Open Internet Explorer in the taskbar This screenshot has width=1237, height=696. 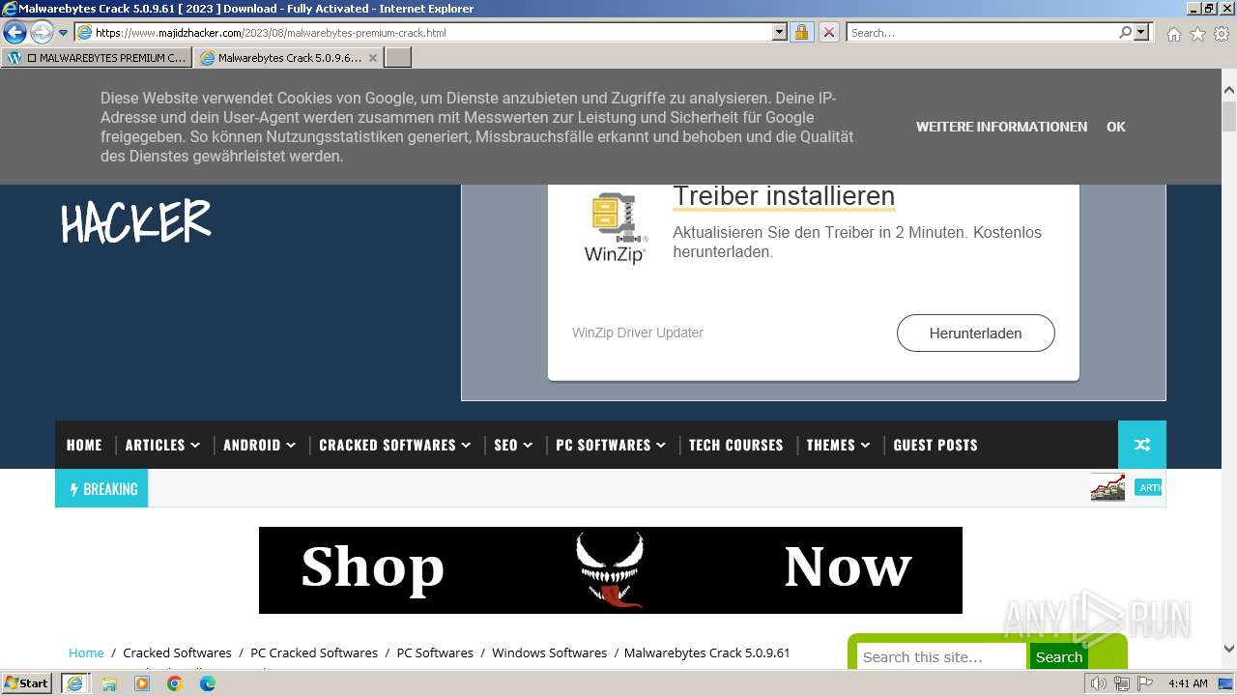[75, 683]
